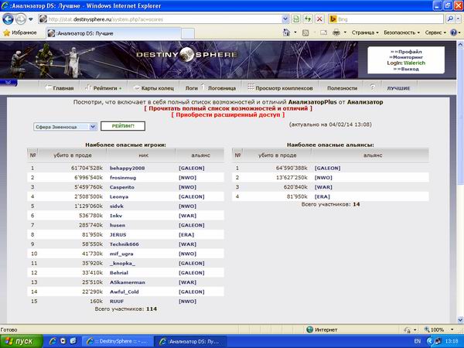
Task: Click the vertical scrollbar down arrow
Action: click(460, 320)
